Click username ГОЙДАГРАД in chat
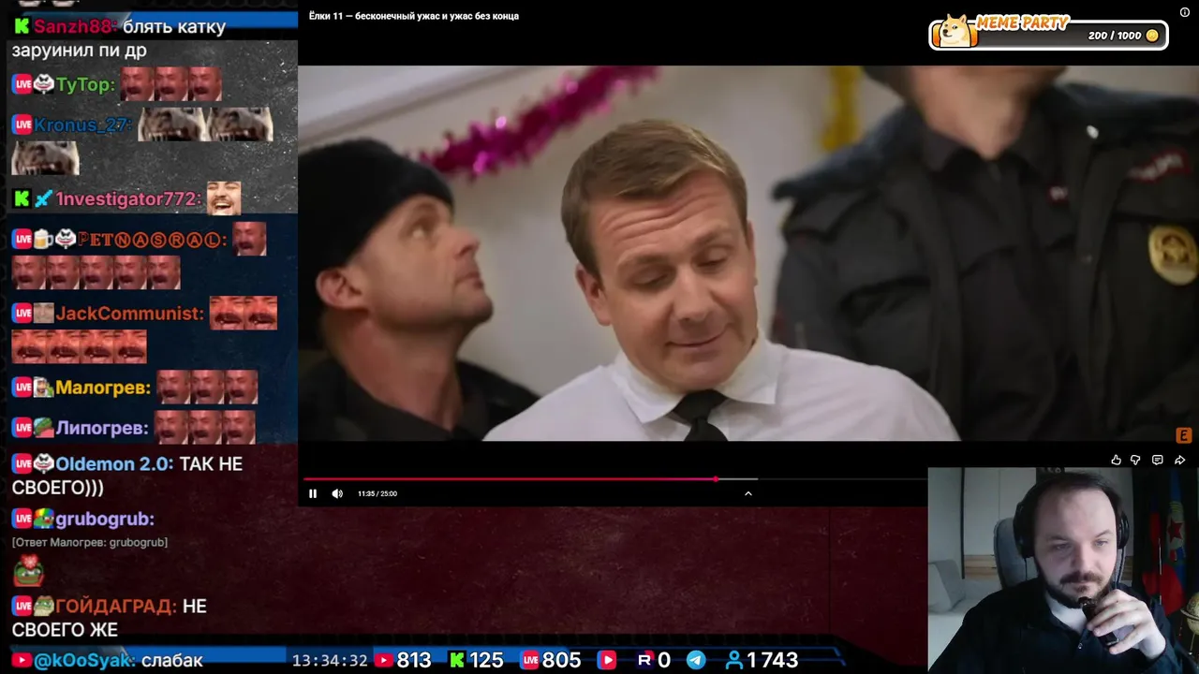Image resolution: width=1199 pixels, height=674 pixels. pos(116,606)
